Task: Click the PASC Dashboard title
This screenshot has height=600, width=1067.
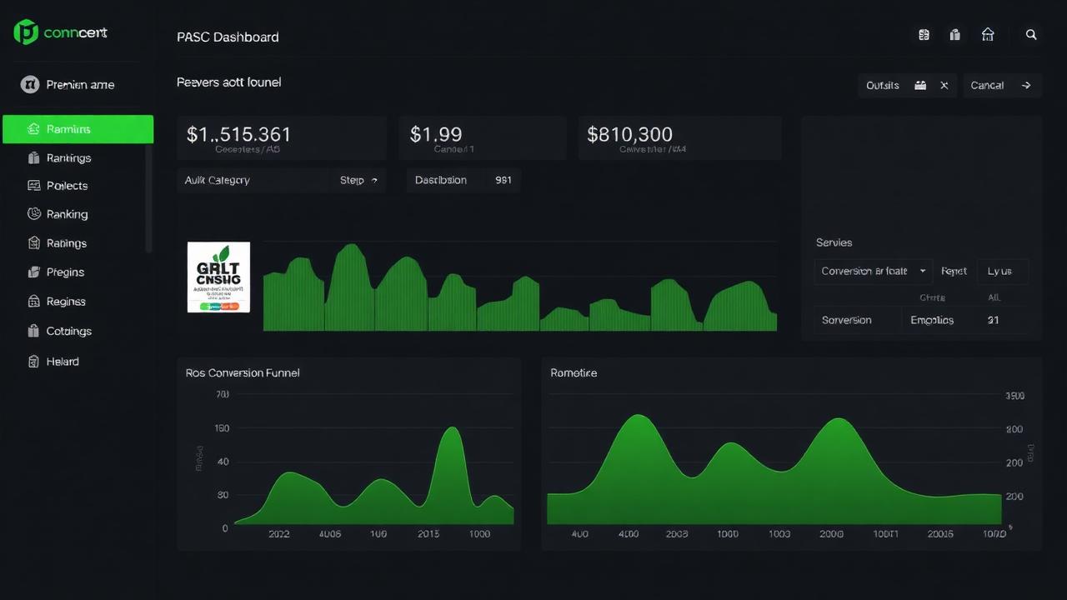Action: point(228,37)
